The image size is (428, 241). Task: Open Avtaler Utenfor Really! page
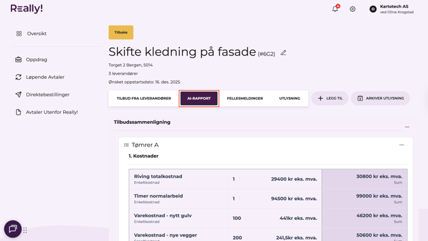click(x=52, y=112)
